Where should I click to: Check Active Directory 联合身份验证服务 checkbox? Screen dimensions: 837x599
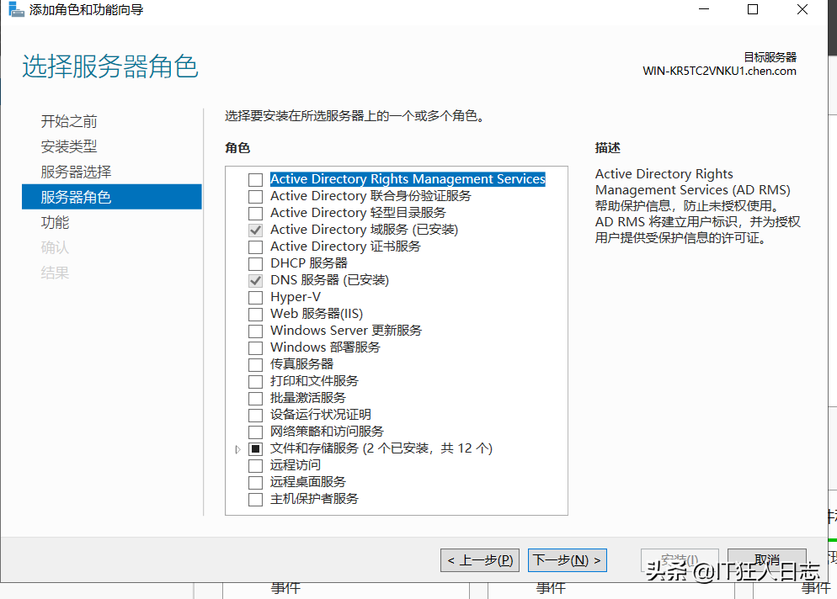tap(256, 196)
